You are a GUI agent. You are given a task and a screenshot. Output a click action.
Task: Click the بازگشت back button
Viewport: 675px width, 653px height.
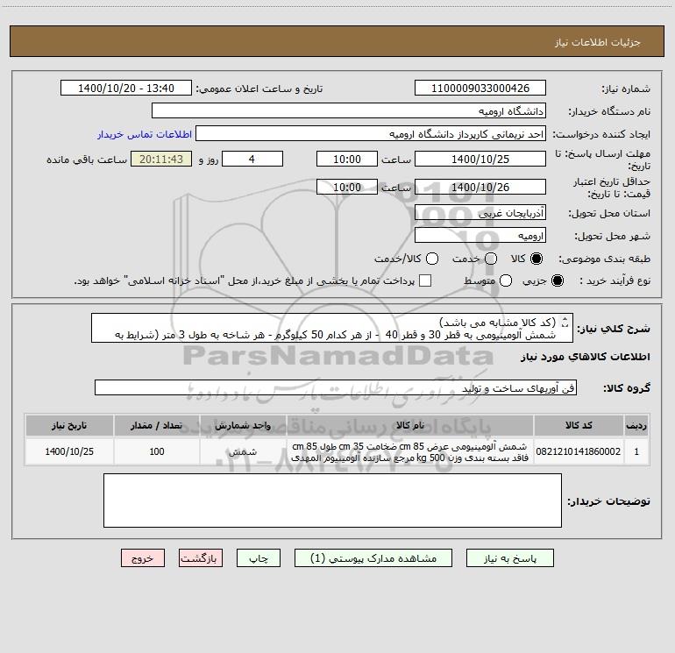point(201,558)
